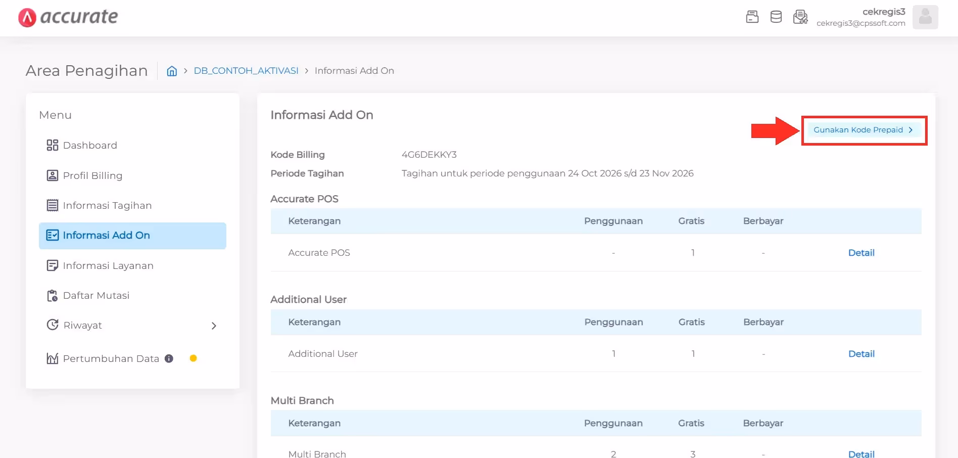The width and height of the screenshot is (958, 458).
Task: Click the Periode Tagihan date text
Action: pyautogui.click(x=547, y=173)
